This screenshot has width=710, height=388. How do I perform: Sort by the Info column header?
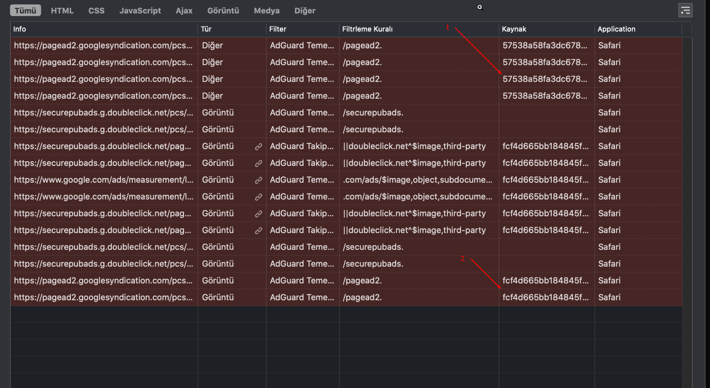(19, 29)
